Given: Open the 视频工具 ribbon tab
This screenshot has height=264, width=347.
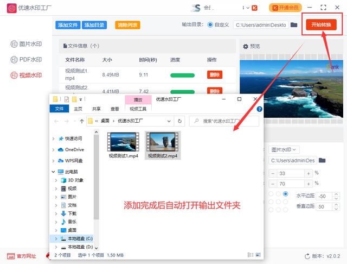Looking at the screenshot, I should [138, 109].
